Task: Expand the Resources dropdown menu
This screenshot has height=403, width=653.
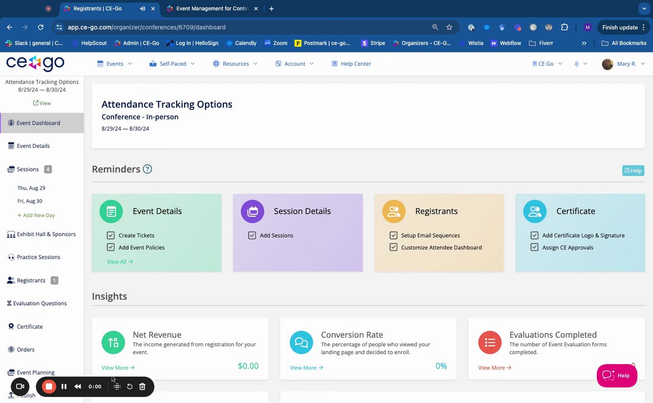Action: (x=235, y=64)
